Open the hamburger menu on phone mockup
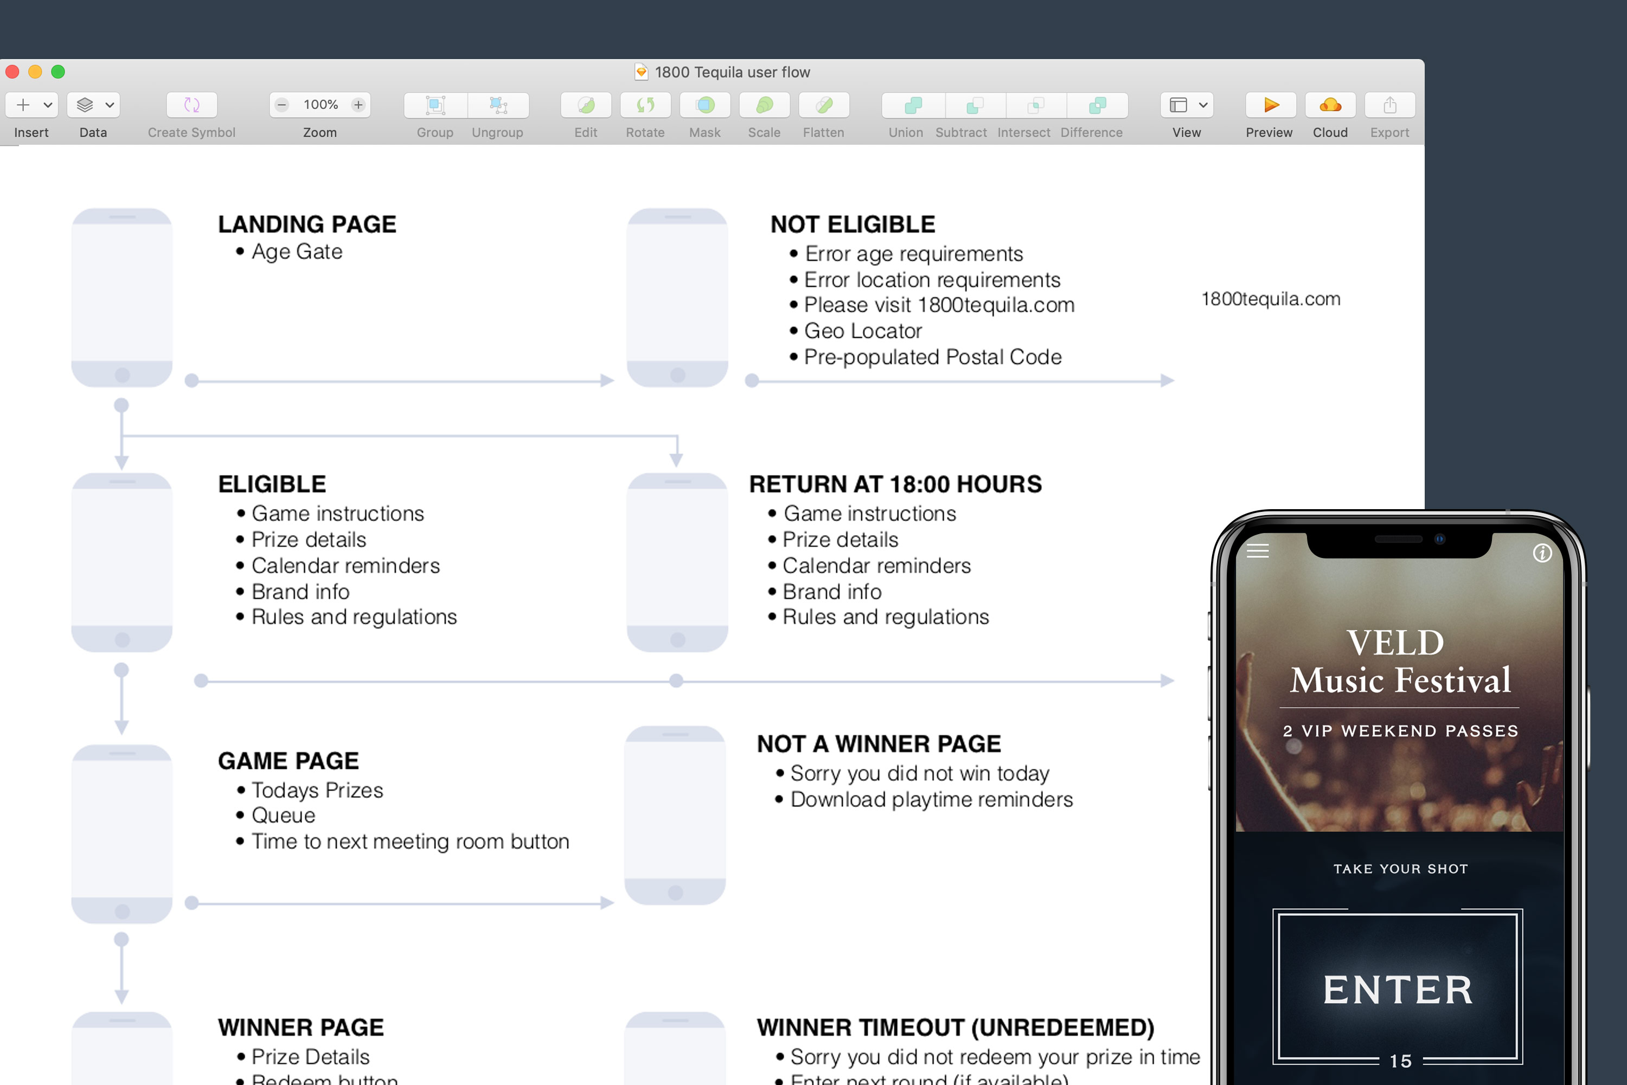Screen dimensions: 1627x1085 (1258, 551)
